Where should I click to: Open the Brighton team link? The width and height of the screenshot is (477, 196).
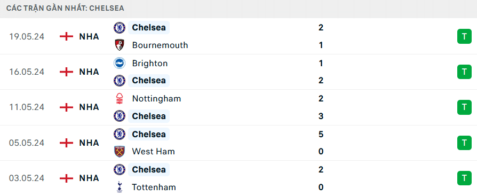tap(150, 64)
